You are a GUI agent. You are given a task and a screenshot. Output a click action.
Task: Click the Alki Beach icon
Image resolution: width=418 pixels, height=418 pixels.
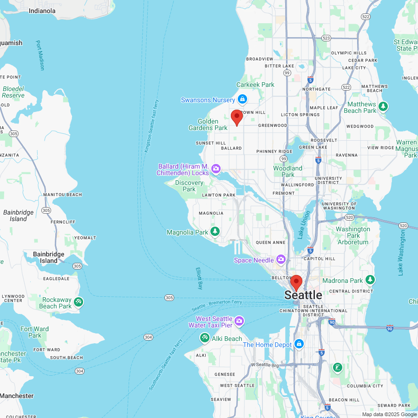tap(204, 338)
